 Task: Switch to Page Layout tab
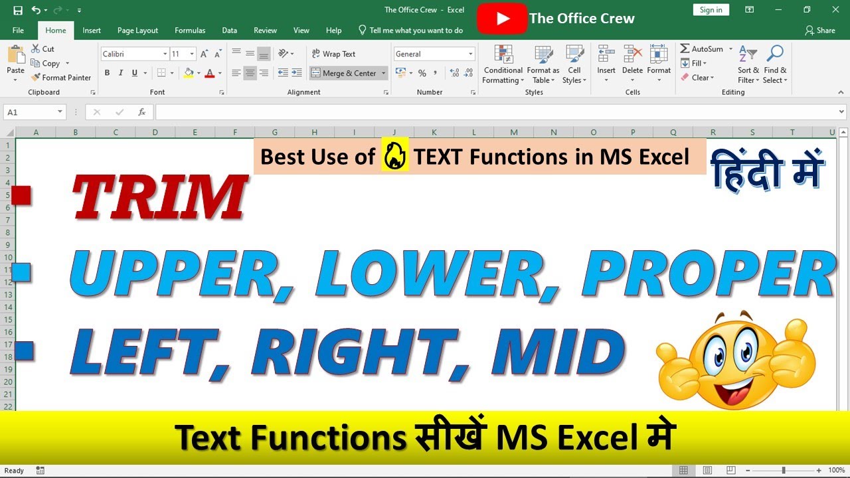[x=137, y=30]
